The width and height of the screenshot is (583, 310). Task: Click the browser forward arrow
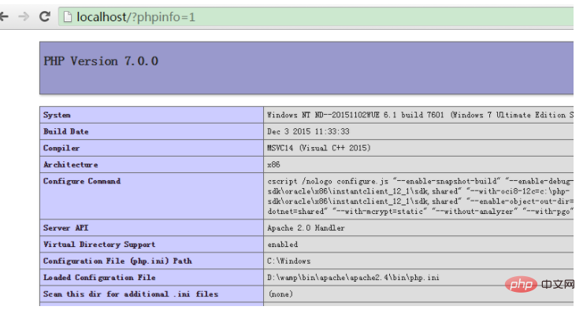point(24,17)
